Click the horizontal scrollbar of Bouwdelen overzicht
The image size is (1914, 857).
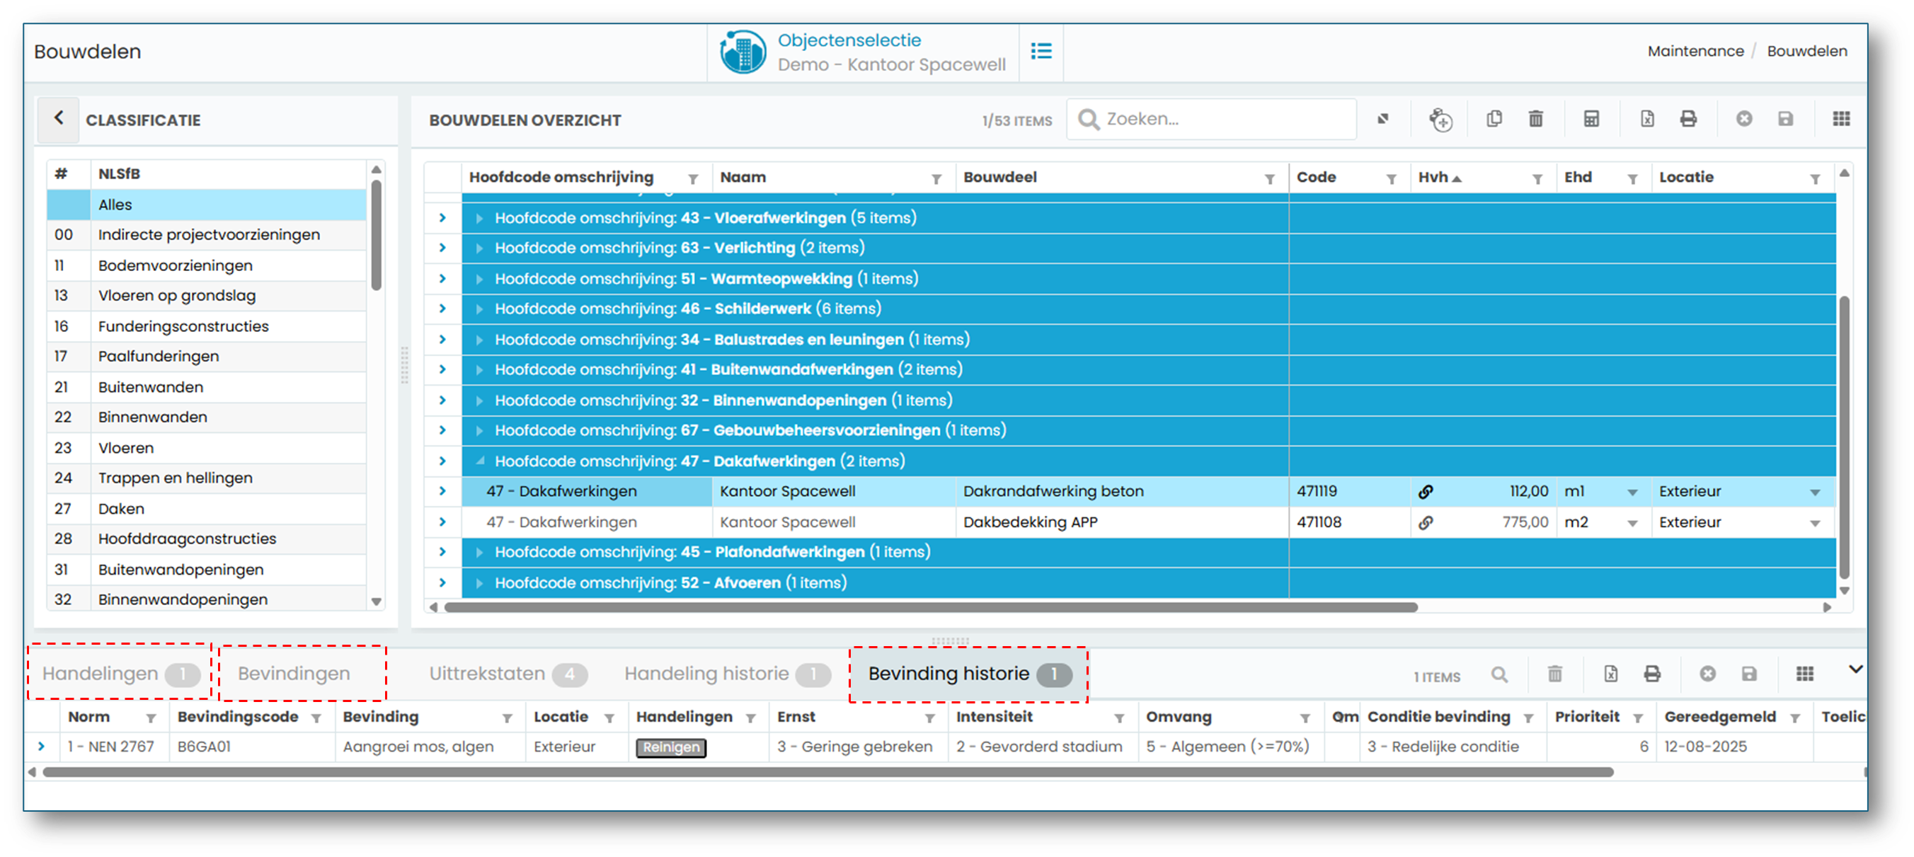930,607
